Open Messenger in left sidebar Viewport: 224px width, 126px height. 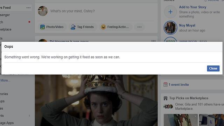tap(5, 15)
